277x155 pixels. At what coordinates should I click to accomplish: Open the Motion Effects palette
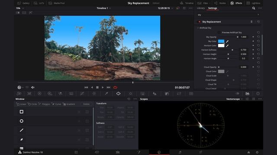click(x=71, y=94)
